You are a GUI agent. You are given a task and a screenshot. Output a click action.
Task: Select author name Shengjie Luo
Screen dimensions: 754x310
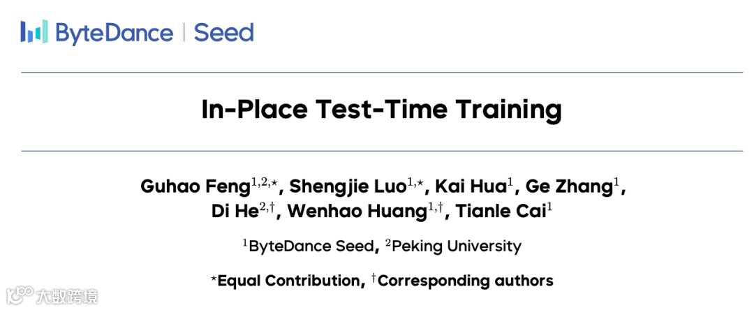[348, 186]
